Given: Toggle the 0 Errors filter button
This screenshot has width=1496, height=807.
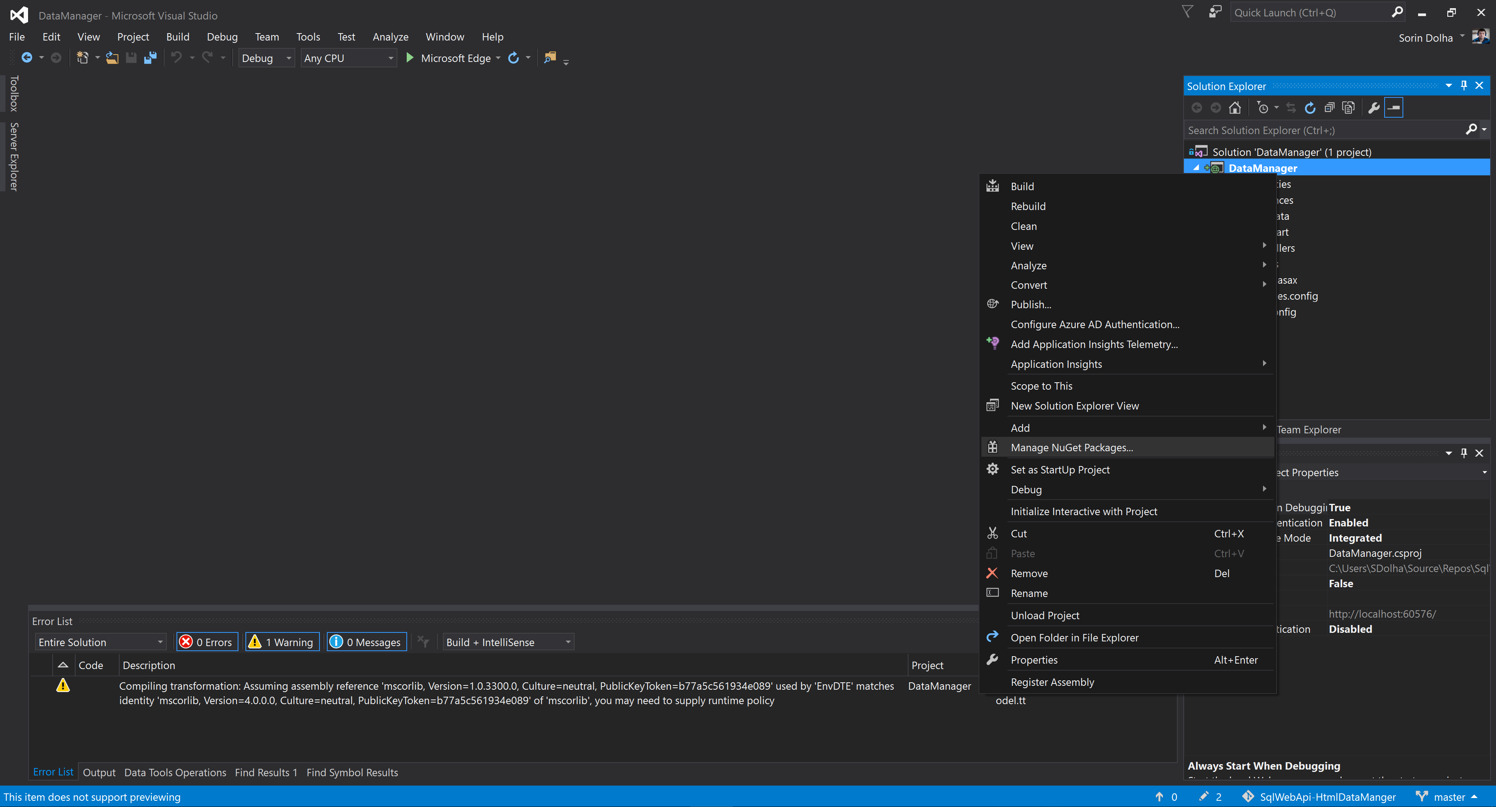Looking at the screenshot, I should [207, 642].
